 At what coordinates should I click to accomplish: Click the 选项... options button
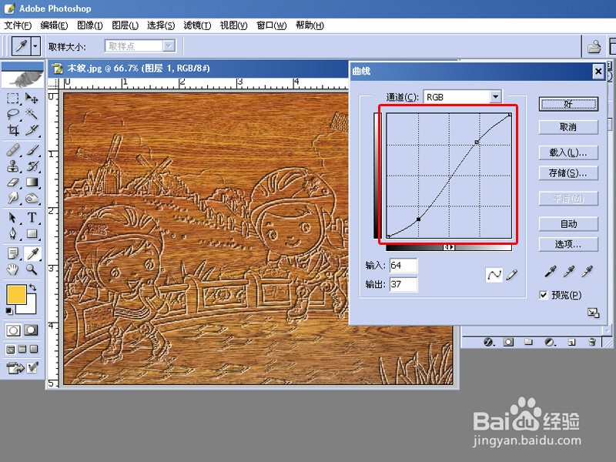pos(568,244)
